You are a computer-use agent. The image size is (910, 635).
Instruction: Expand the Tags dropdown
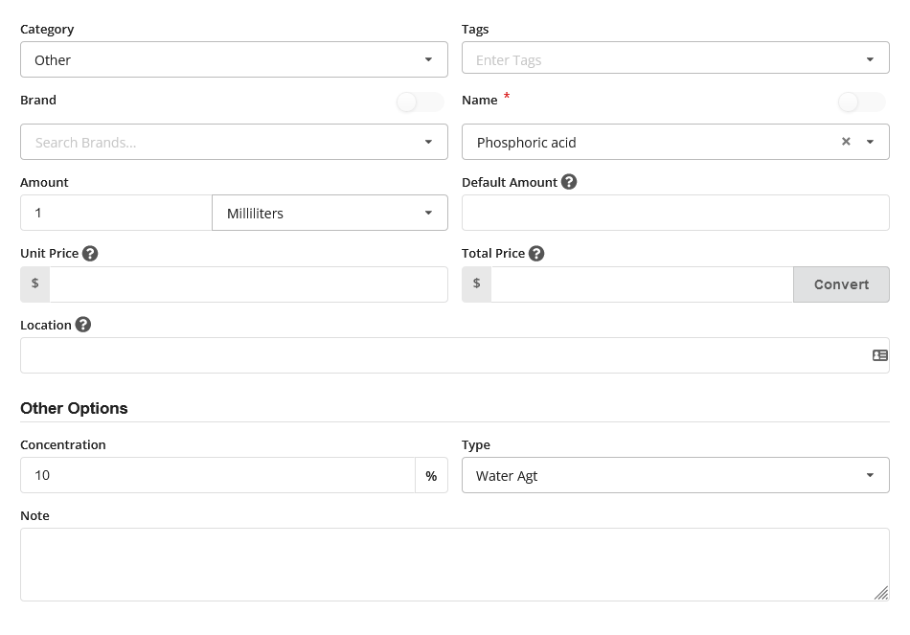coord(870,59)
